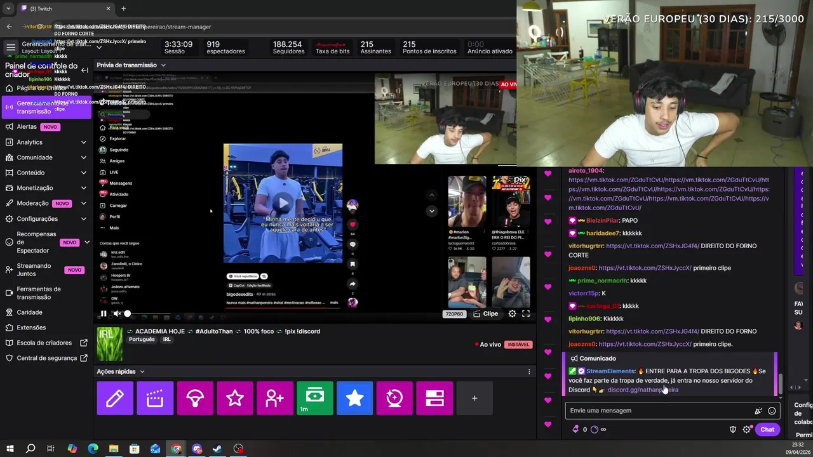Screen dimensions: 813x457
Task: Click the celebration icon in chat input
Action: point(758,411)
